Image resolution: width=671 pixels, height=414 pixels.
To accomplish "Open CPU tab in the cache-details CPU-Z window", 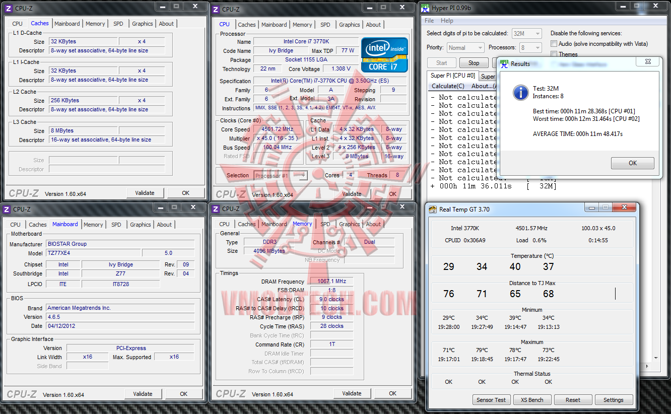I will [x=18, y=24].
